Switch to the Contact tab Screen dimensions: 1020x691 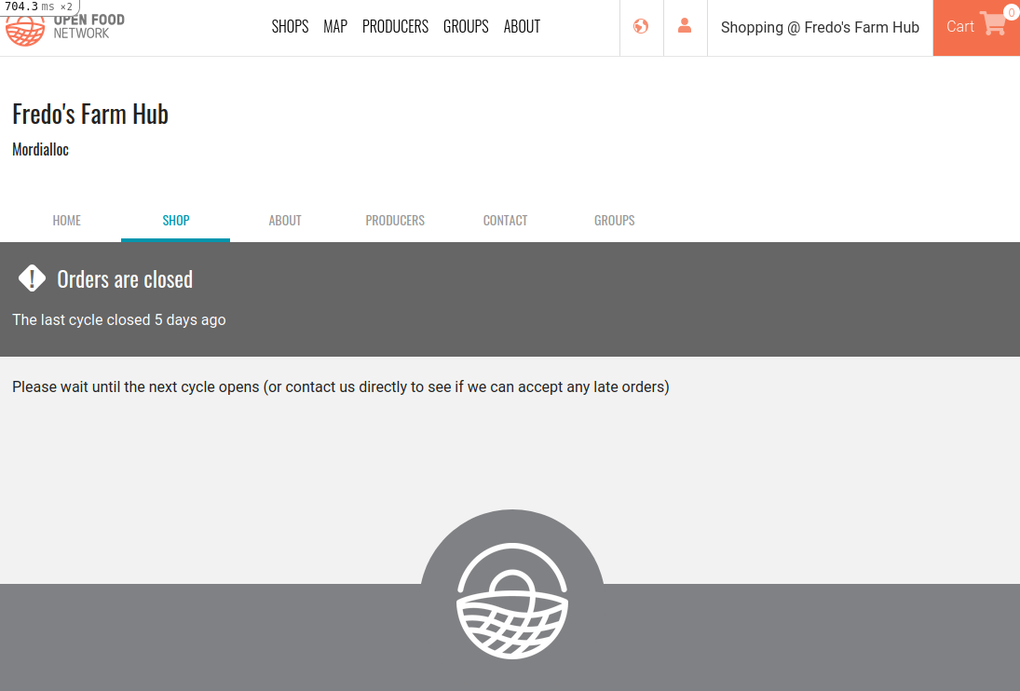click(506, 221)
